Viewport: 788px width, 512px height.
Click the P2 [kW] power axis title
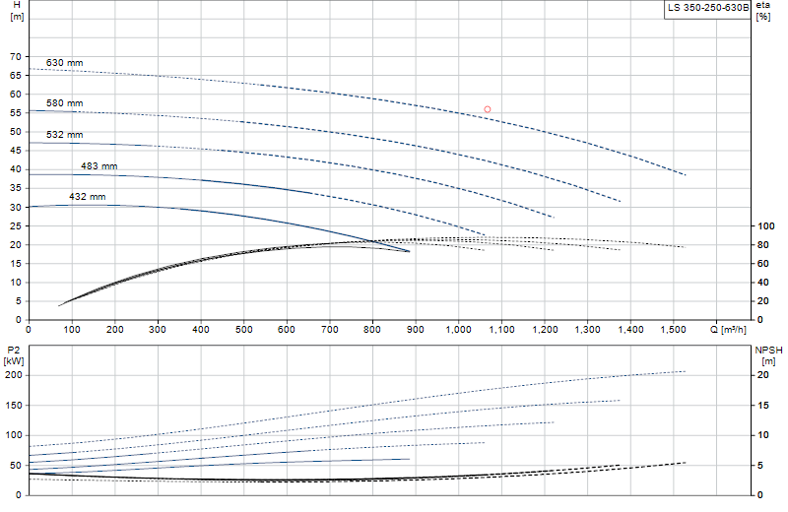pos(14,355)
